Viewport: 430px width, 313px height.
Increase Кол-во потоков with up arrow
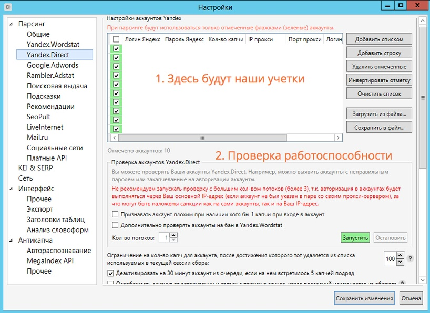pyautogui.click(x=173, y=235)
